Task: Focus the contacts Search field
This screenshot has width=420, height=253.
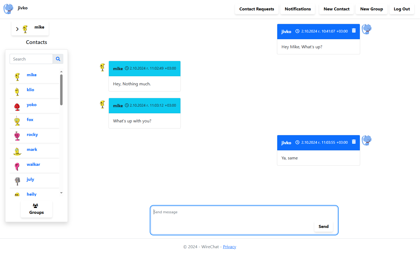Action: pyautogui.click(x=31, y=59)
